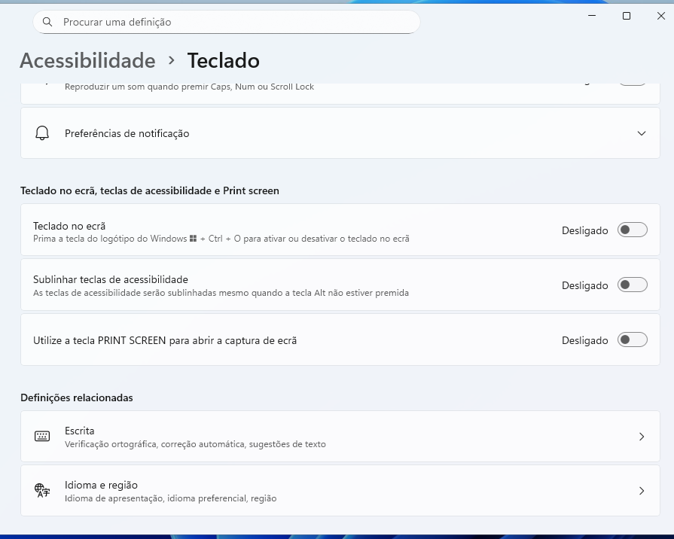Screen dimensions: 674x539
Task: Expand Preferências de notificação with chevron
Action: click(641, 133)
